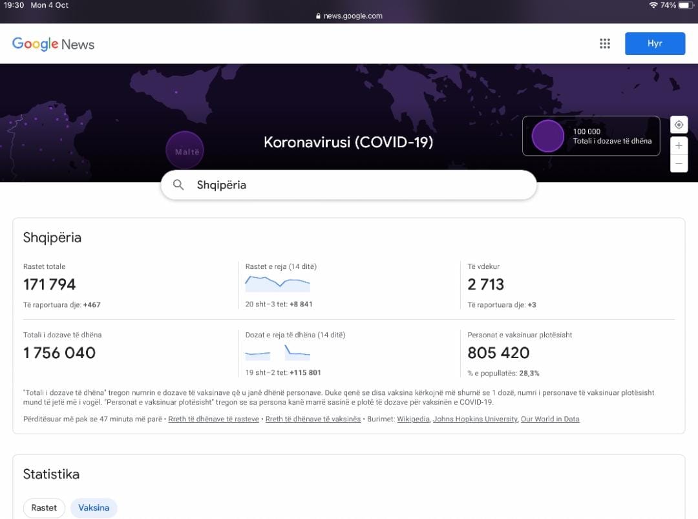698x519 pixels.
Task: Click the my location target icon
Action: pyautogui.click(x=679, y=125)
